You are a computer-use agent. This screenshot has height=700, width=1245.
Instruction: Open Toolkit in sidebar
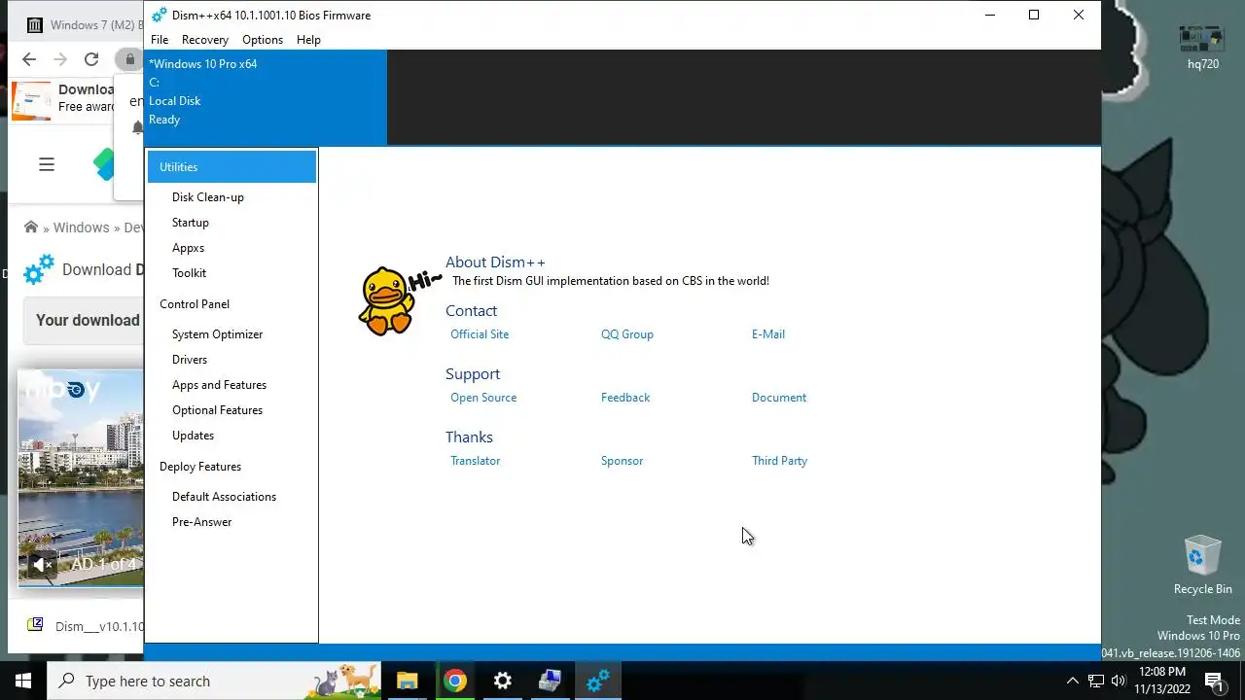click(189, 273)
